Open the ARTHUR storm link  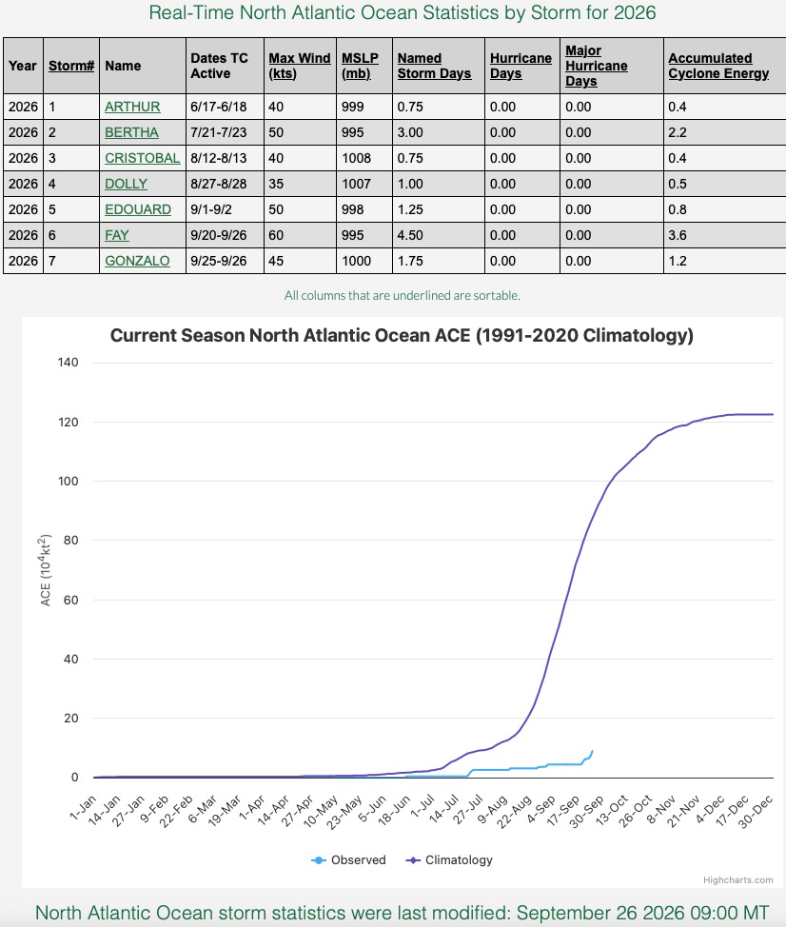point(132,107)
